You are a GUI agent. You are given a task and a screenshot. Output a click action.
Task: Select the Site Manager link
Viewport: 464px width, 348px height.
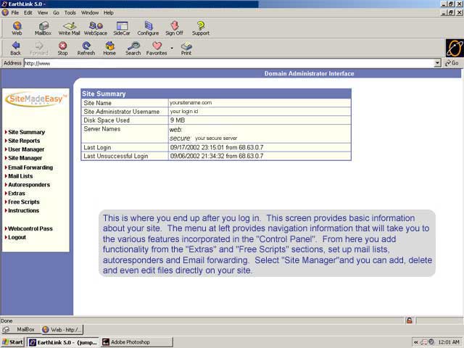[25, 158]
